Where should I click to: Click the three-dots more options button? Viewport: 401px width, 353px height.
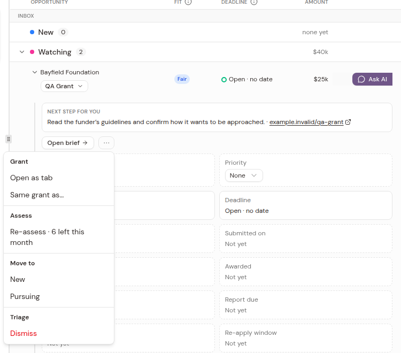point(106,143)
